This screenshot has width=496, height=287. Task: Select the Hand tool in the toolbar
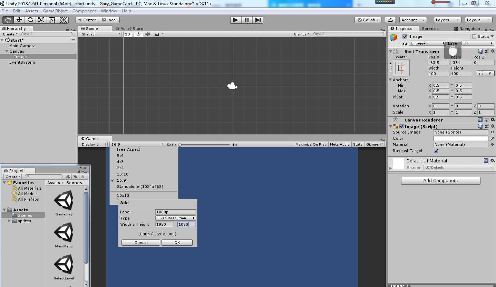[8, 20]
